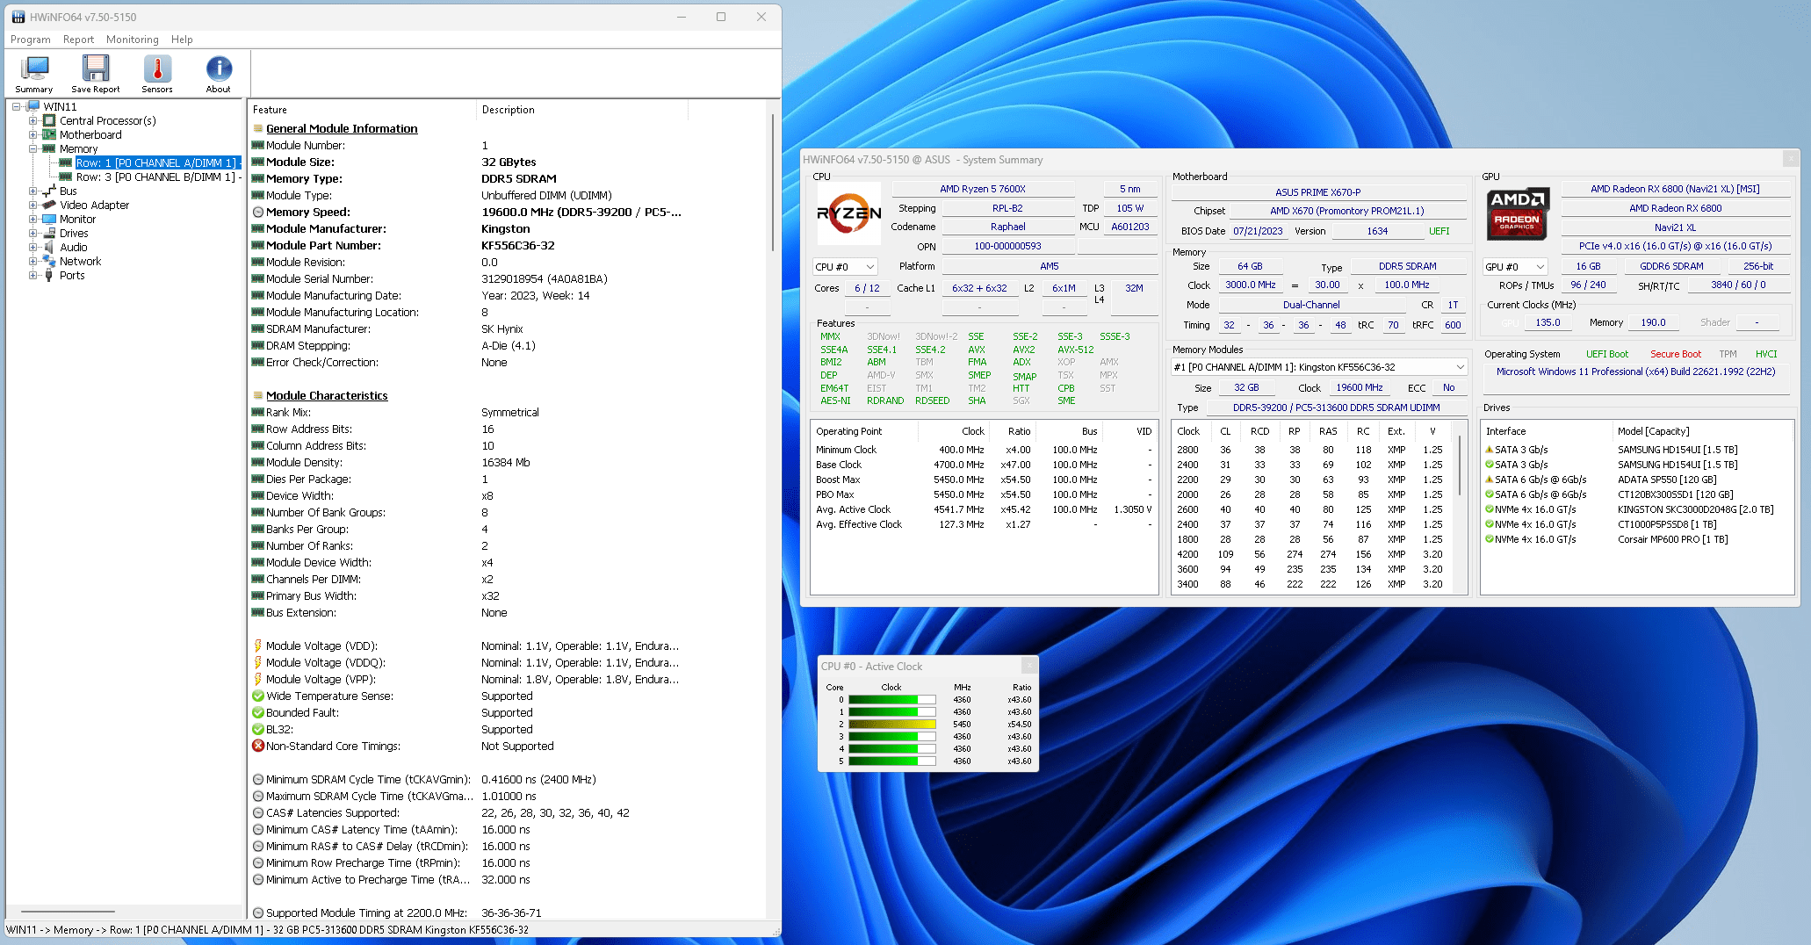Click the Secure Boot indicator
The height and width of the screenshot is (945, 1811).
point(1675,354)
